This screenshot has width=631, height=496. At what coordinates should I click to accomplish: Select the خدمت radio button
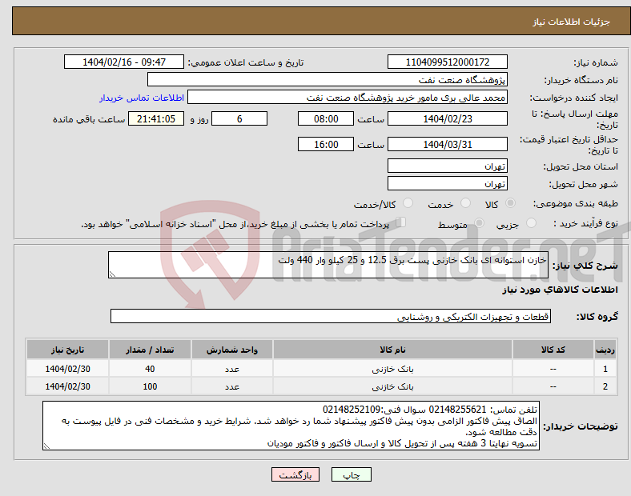tap(465, 203)
